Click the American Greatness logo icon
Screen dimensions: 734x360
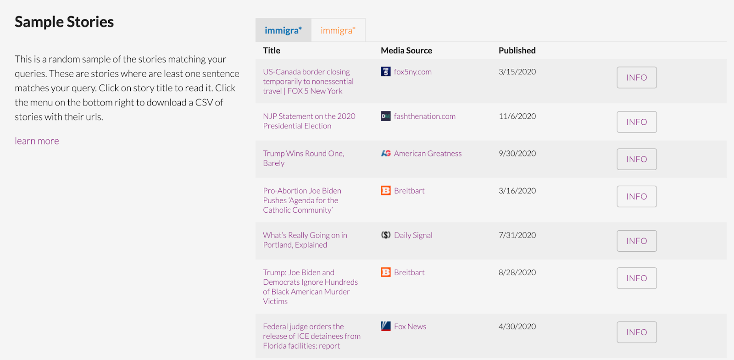pyautogui.click(x=385, y=153)
